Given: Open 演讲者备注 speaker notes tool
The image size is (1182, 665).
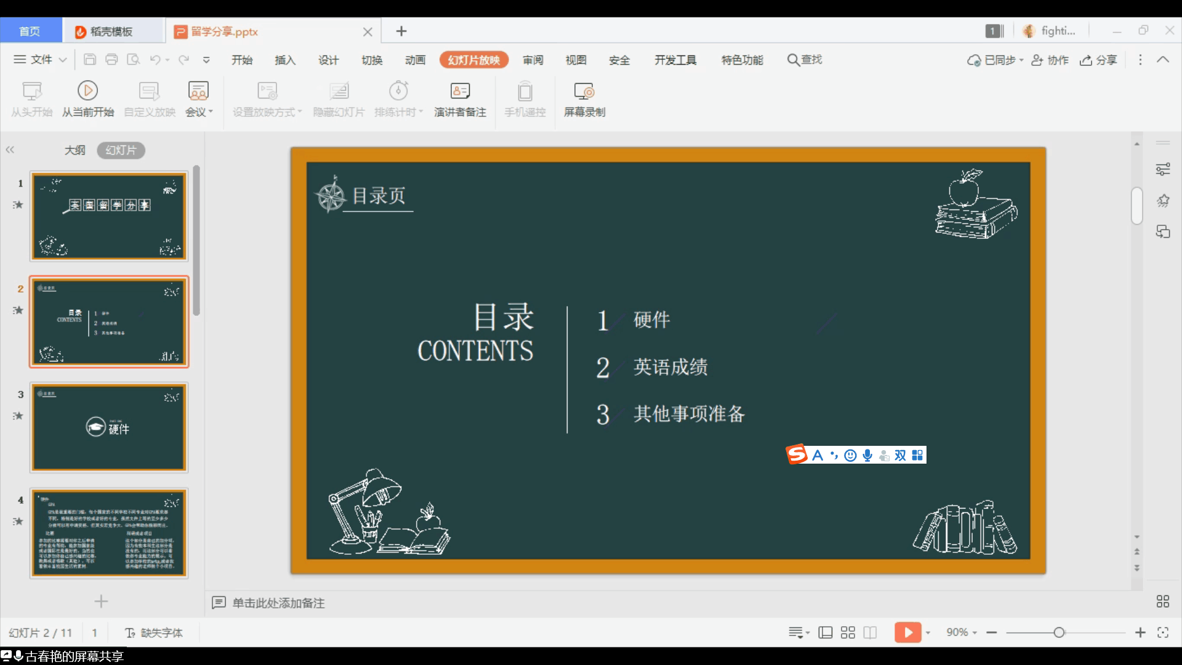Looking at the screenshot, I should (x=460, y=91).
